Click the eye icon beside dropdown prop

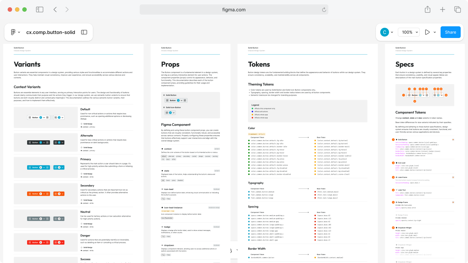tap(162, 245)
